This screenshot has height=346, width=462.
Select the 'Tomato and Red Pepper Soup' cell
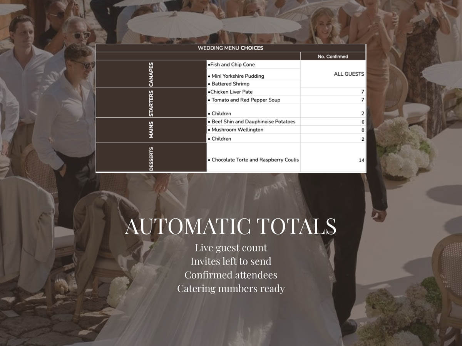(x=253, y=100)
